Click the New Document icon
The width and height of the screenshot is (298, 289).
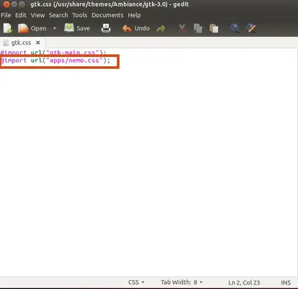(x=8, y=28)
